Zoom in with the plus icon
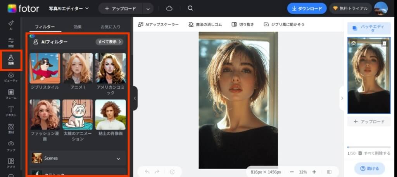397x177 pixels. tap(314, 172)
